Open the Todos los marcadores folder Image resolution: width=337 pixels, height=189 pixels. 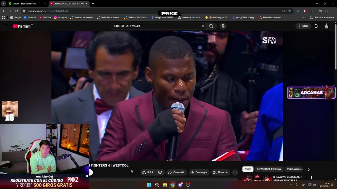coord(322,18)
